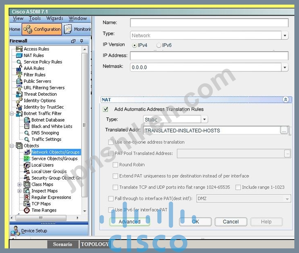Click the URL Filtering Servers icon
The image size is (299, 253).
coord(19,87)
